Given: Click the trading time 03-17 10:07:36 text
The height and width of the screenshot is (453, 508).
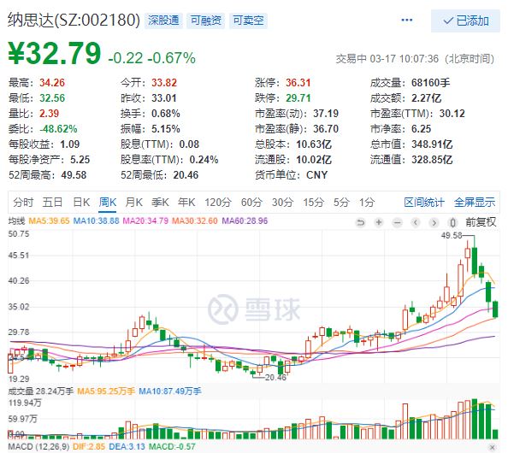Looking at the screenshot, I should (404, 59).
